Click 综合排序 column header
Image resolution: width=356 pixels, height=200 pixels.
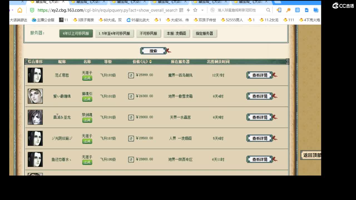pyautogui.click(x=35, y=62)
